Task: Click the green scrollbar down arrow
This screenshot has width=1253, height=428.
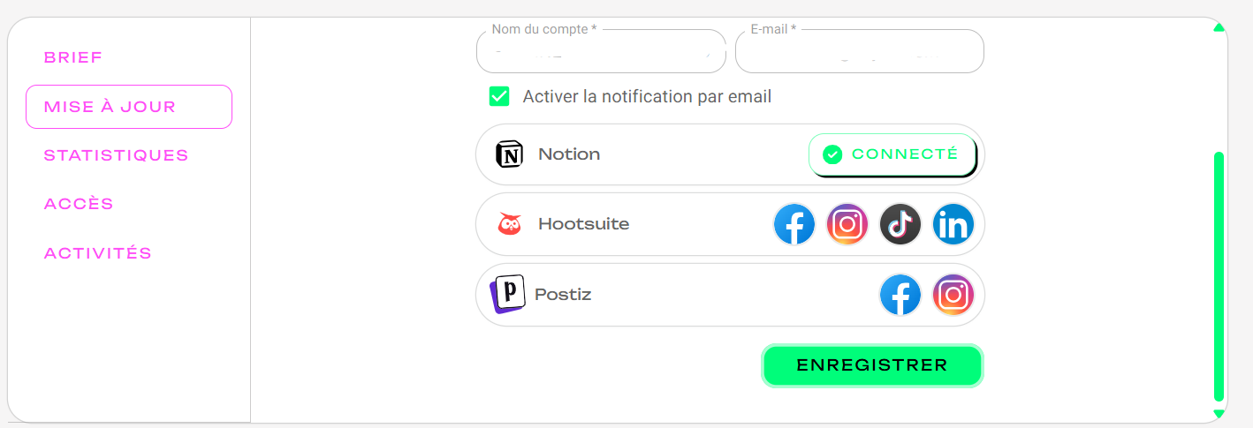Action: (x=1219, y=413)
